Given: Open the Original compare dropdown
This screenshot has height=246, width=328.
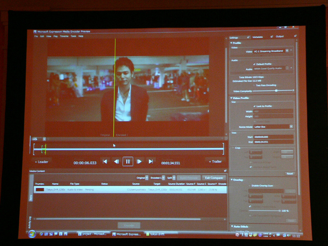Looking at the screenshot, I should coord(147,178).
